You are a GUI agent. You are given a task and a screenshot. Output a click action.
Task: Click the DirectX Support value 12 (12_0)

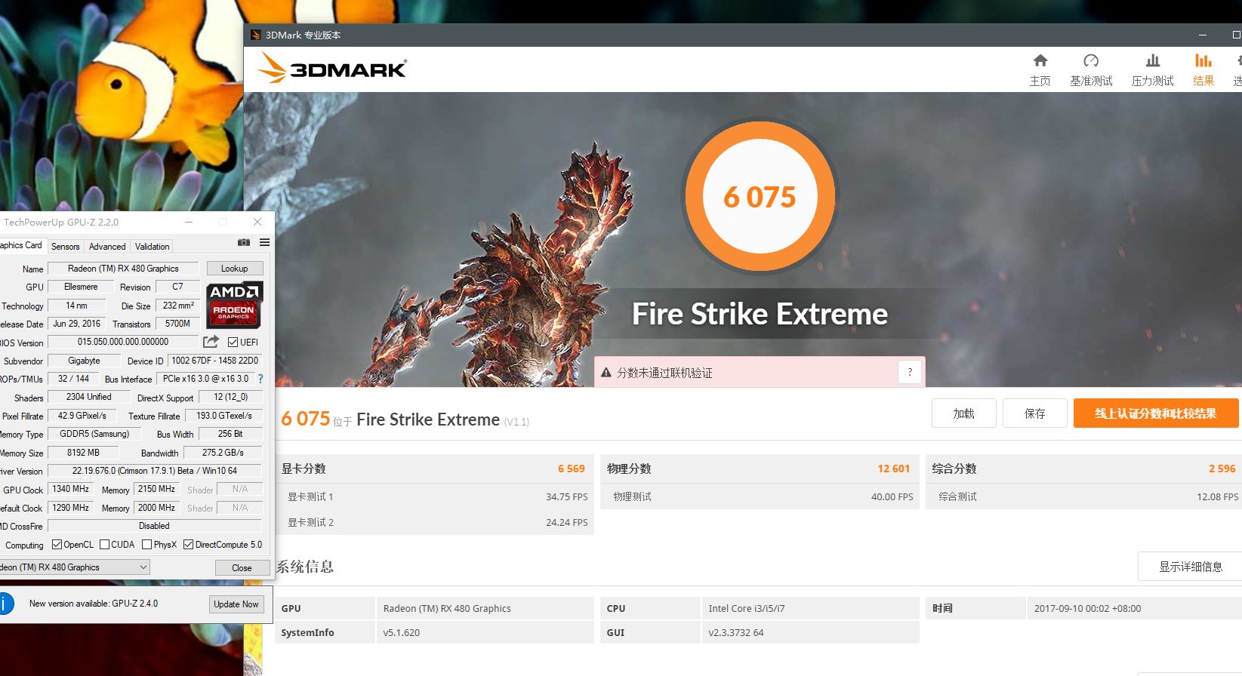230,397
